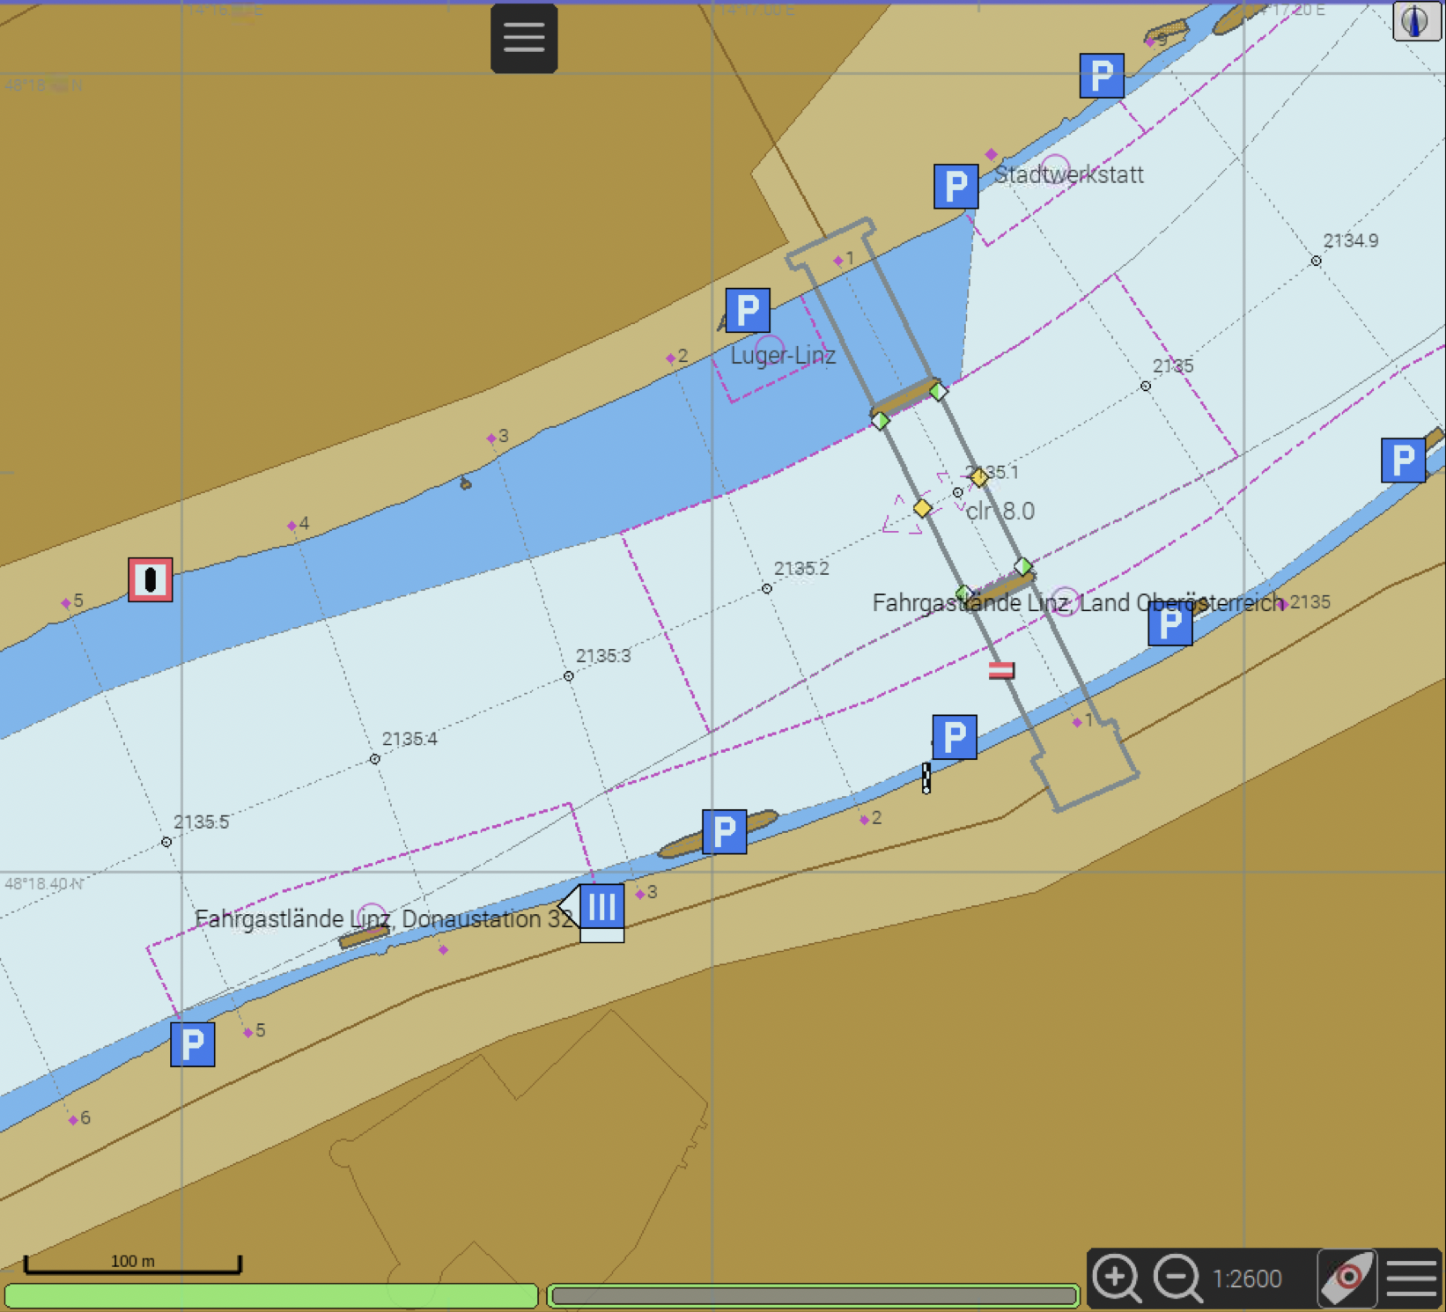Click the berth P sign near Stadtwerkstatt

click(955, 187)
